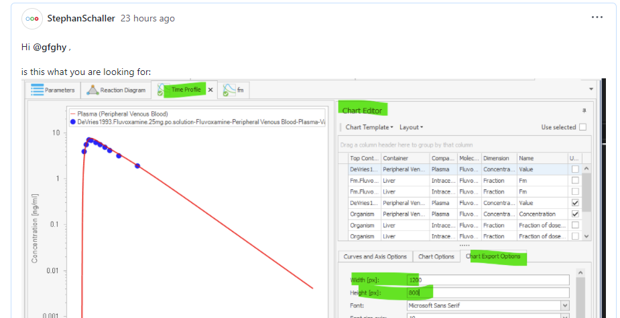Image resolution: width=620 pixels, height=318 pixels.
Task: Click the Chart Editor pin icon
Action: click(584, 111)
